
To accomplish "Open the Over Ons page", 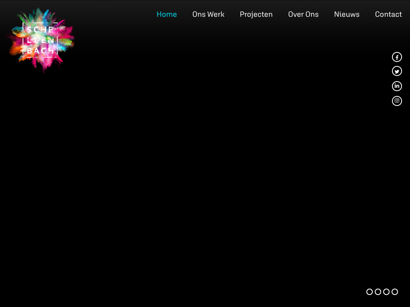I will (303, 14).
